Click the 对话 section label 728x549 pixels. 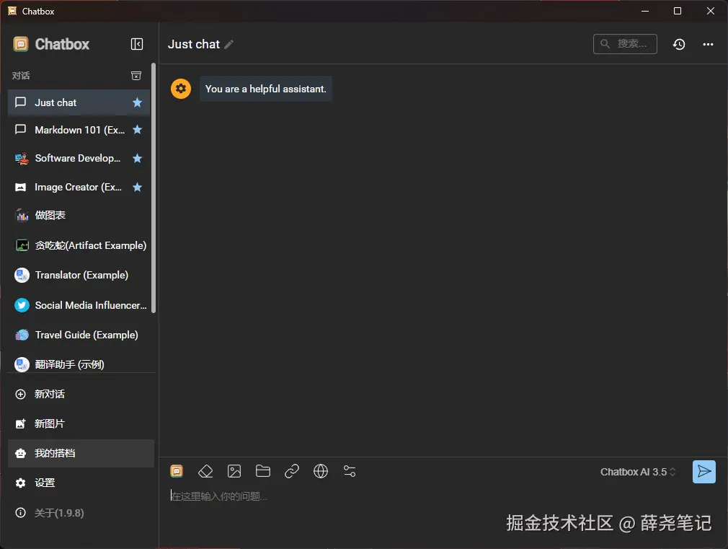click(21, 75)
